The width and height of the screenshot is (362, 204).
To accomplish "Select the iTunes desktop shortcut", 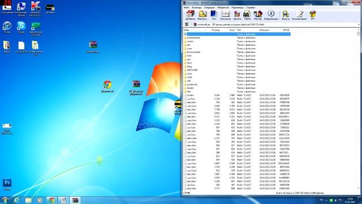I will (7, 27).
